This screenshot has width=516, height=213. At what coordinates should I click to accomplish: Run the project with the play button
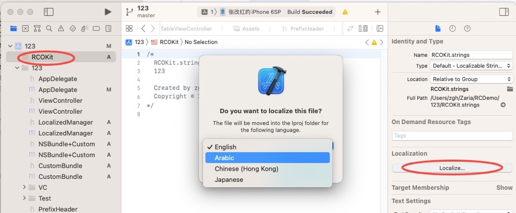[x=108, y=12]
